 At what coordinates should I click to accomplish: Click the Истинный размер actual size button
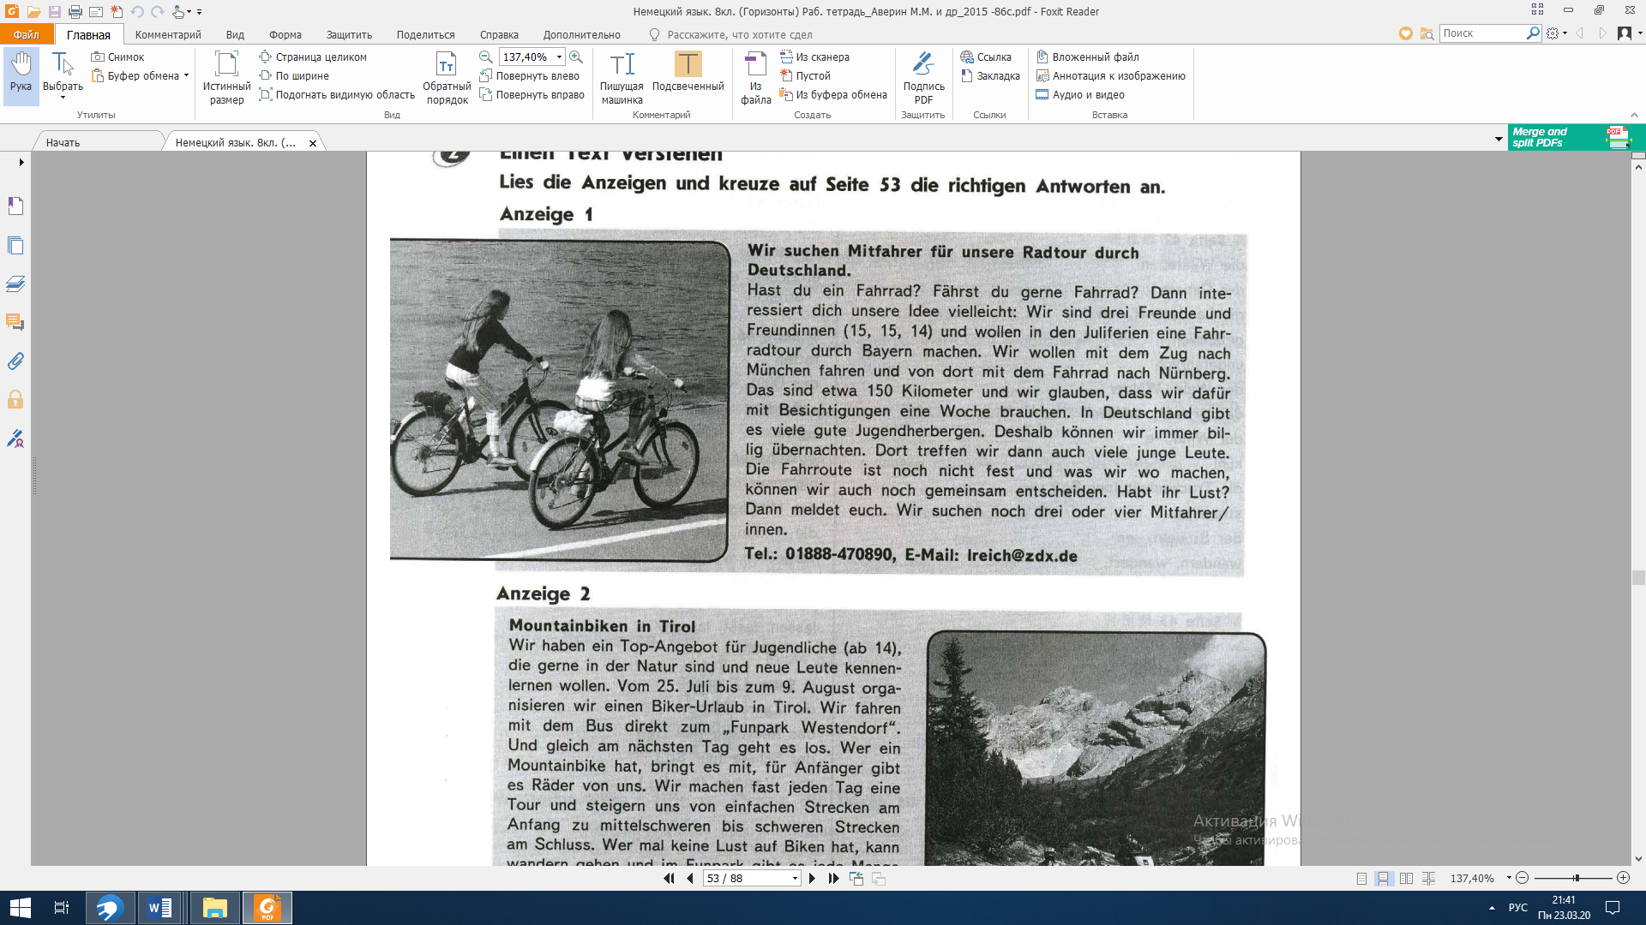click(226, 77)
